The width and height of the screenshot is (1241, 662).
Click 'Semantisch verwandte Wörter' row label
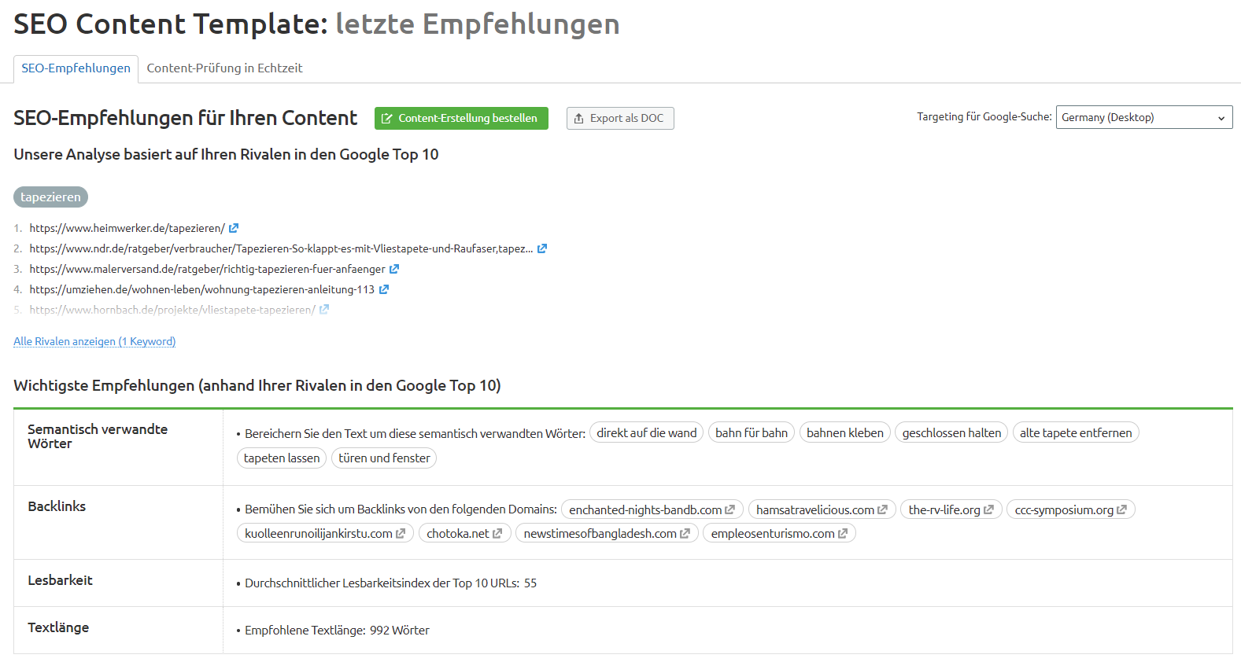98,436
